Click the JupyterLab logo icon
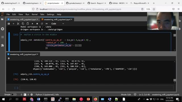 click(x=3, y=14)
